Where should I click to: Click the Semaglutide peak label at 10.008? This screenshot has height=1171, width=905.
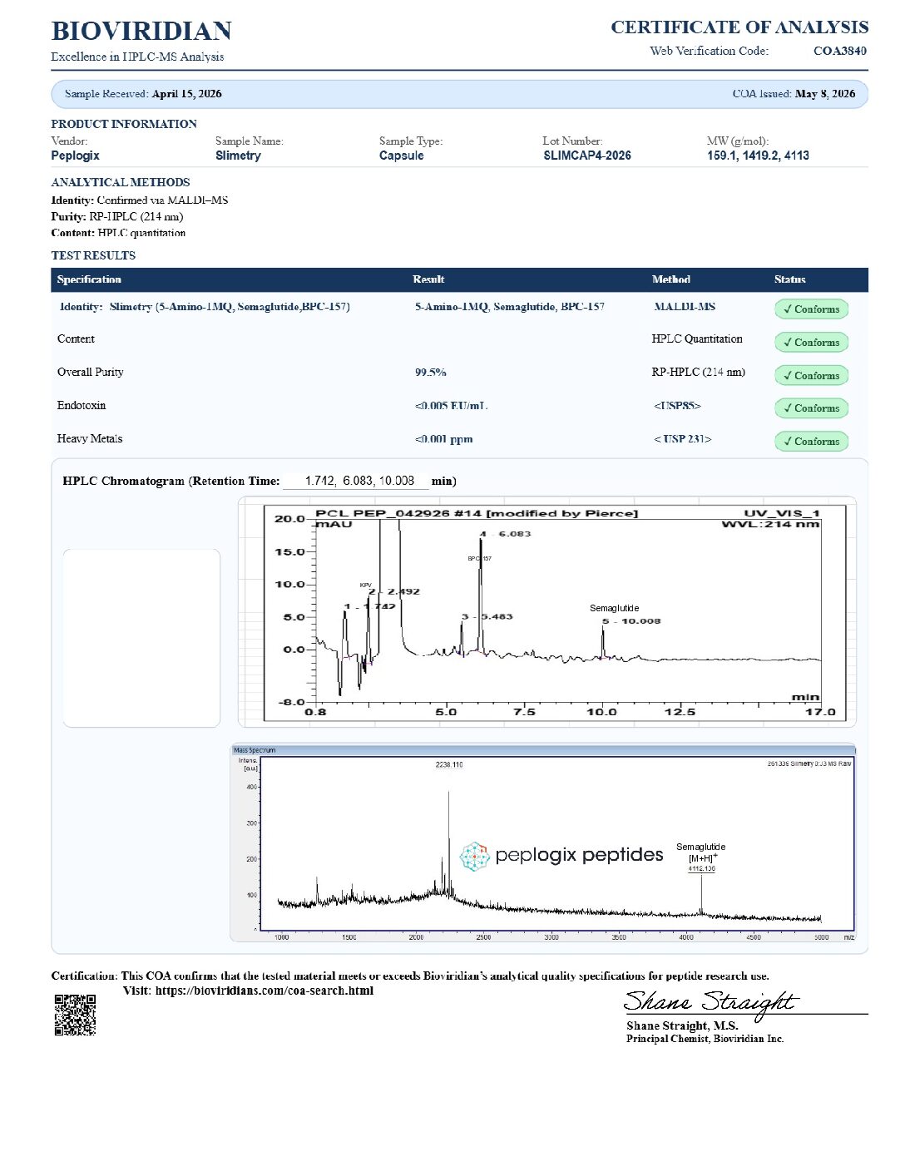pos(615,608)
